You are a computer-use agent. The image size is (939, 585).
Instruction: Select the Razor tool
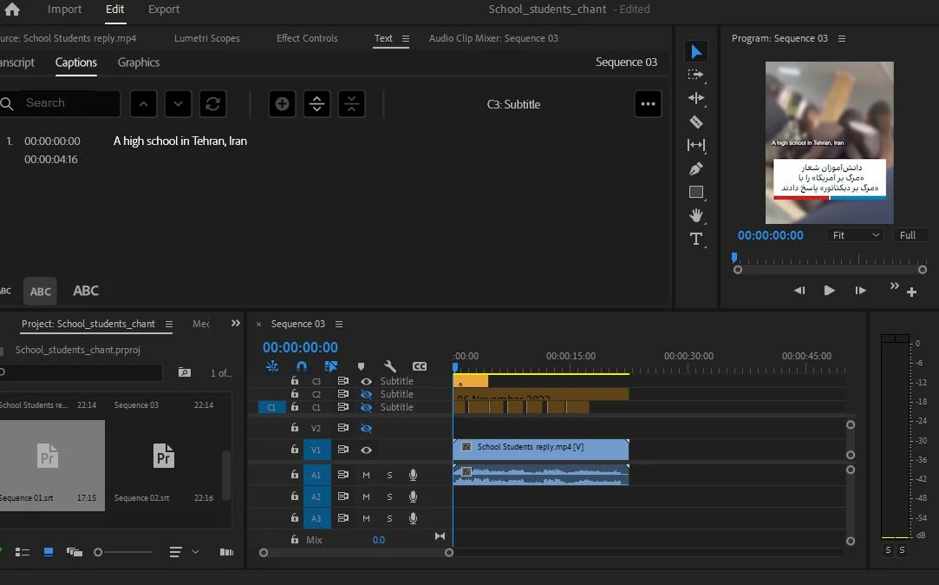[696, 122]
